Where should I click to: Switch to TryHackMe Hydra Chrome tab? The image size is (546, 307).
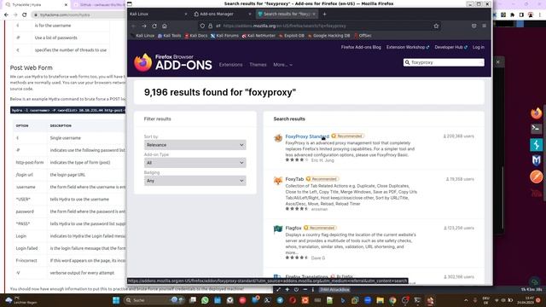[x=35, y=5]
